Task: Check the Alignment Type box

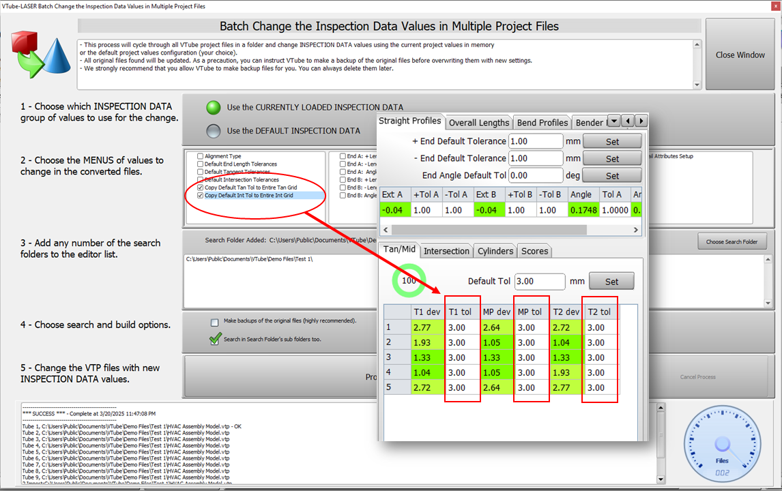Action: pos(200,156)
